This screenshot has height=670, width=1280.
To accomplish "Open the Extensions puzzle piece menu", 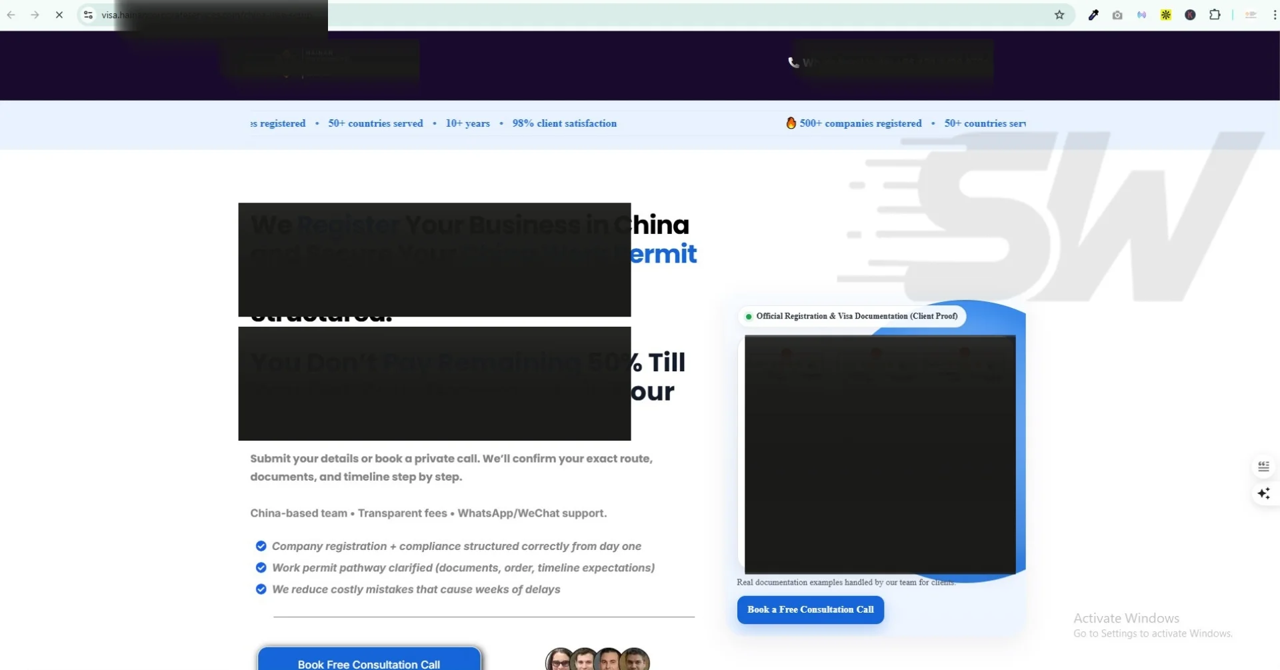I will 1215,15.
